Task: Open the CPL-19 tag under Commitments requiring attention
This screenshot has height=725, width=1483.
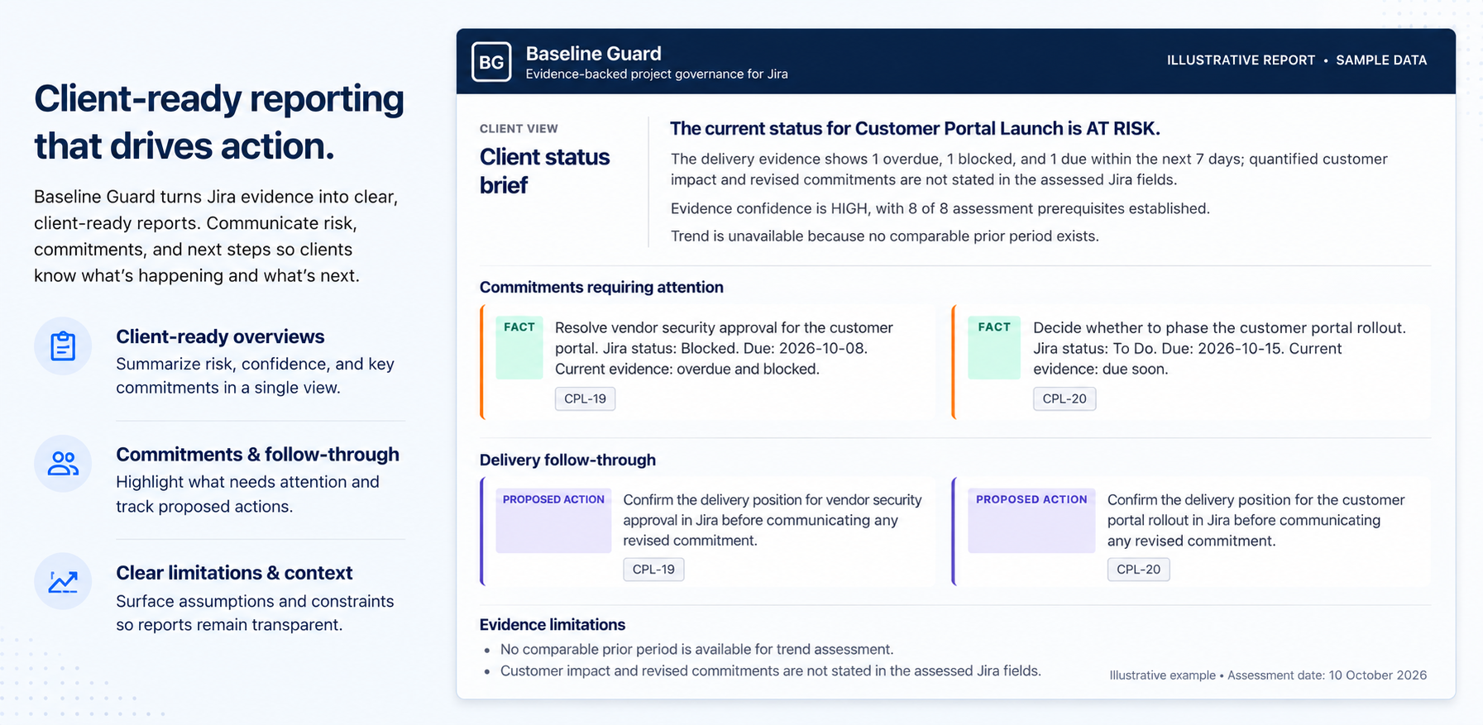Action: (x=585, y=398)
